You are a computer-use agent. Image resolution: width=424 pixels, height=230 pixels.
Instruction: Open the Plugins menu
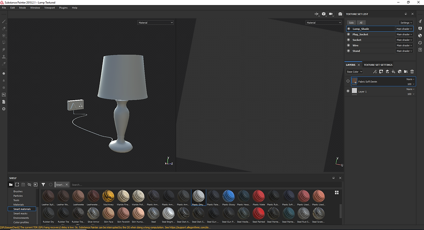tap(63, 8)
